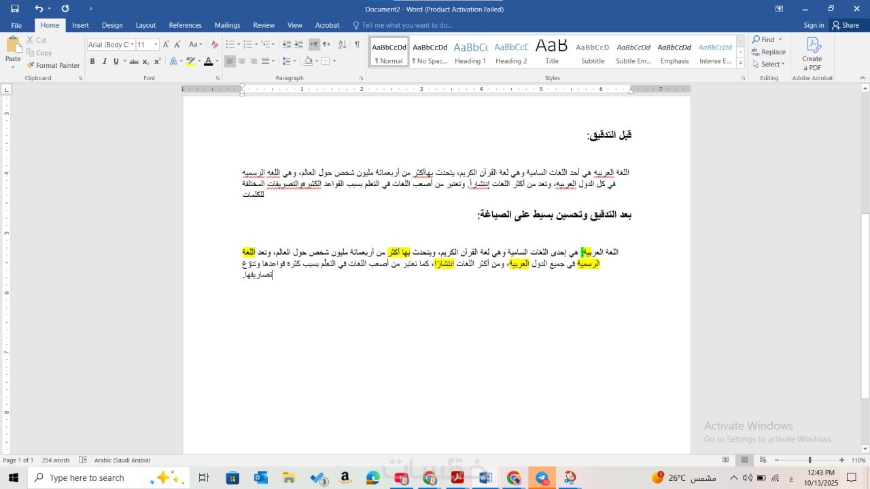Apply the current font color
870x489 pixels.
pos(208,61)
